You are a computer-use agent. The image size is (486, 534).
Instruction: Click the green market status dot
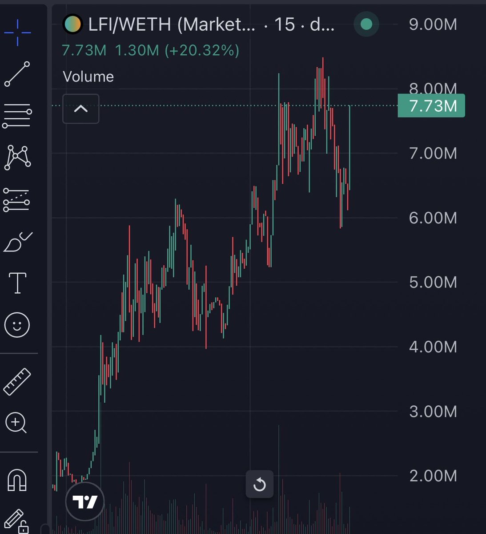coord(366,24)
